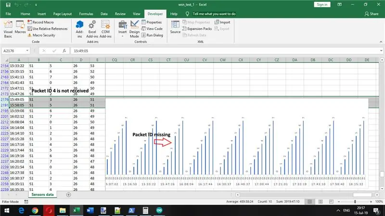Image resolution: width=385 pixels, height=216 pixels.
Task: Open Ribbon Display Options
Action: click(340, 4)
